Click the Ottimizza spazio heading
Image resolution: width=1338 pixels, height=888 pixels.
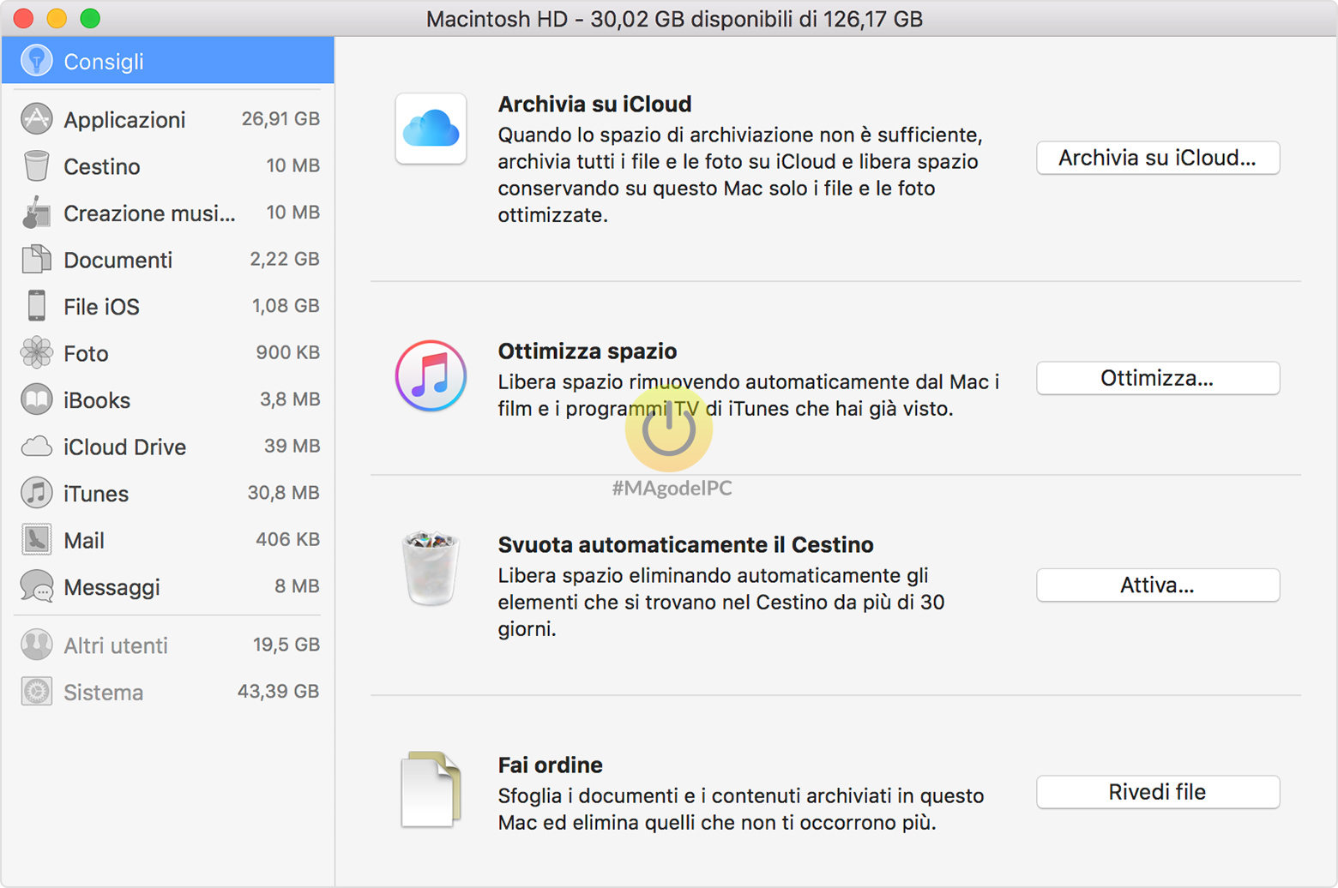pyautogui.click(x=588, y=351)
